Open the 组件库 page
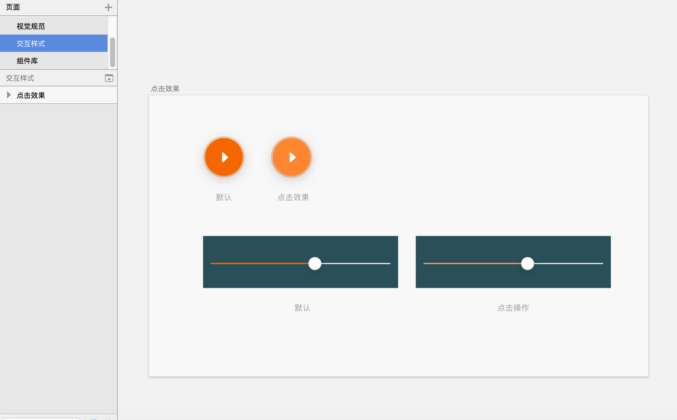 coord(27,61)
